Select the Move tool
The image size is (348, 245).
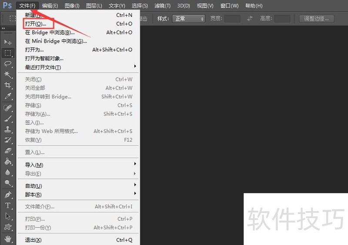(x=8, y=42)
